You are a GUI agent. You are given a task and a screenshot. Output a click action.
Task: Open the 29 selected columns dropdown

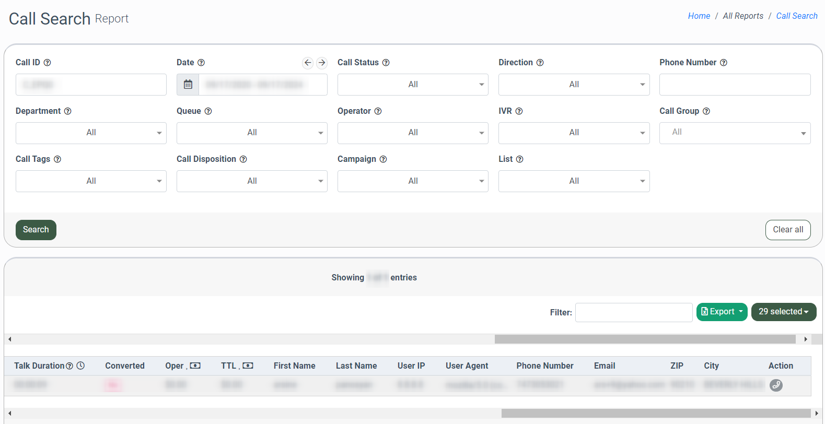pyautogui.click(x=783, y=312)
